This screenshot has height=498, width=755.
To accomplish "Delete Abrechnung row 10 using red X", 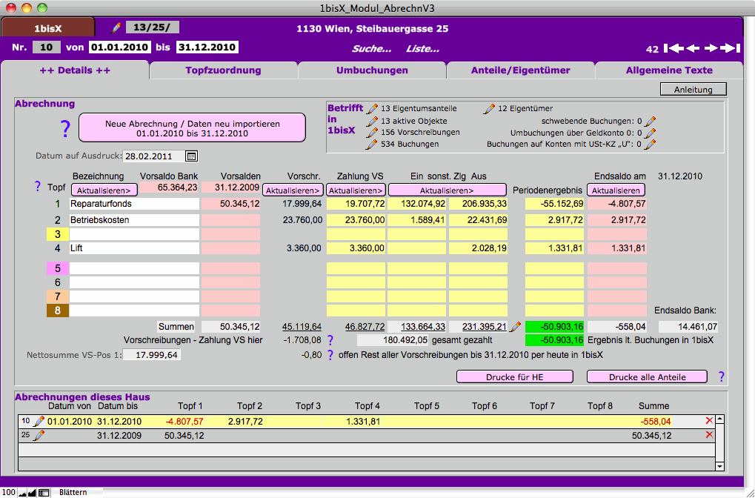I will (709, 421).
